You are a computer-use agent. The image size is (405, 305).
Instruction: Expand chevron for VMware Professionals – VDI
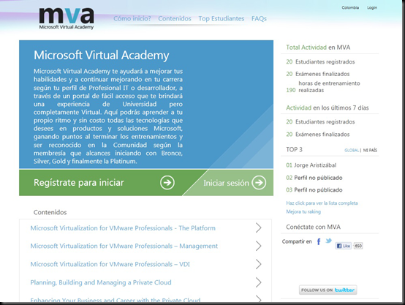pyautogui.click(x=258, y=264)
